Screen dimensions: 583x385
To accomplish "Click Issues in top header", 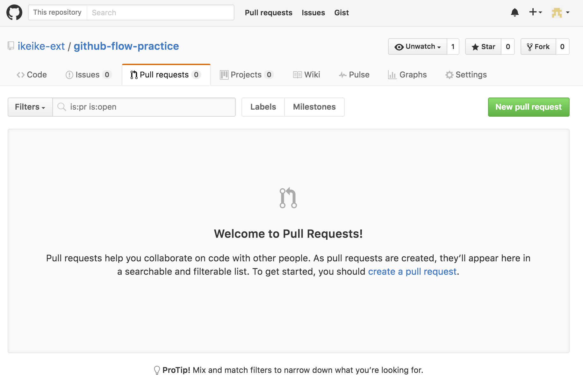I will tap(313, 13).
